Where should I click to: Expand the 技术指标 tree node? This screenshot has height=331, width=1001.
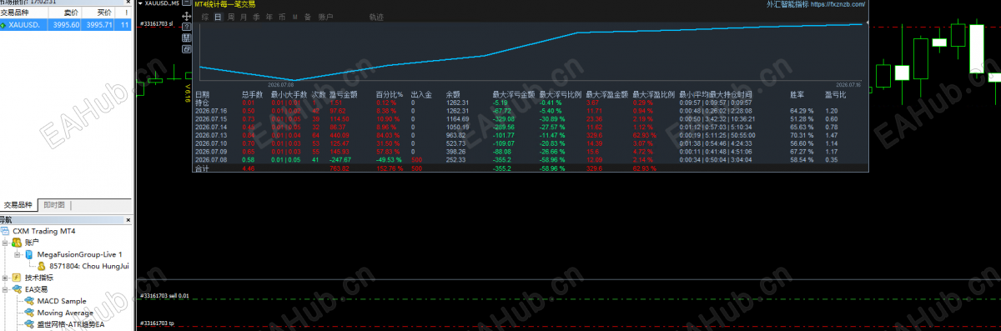(x=5, y=277)
